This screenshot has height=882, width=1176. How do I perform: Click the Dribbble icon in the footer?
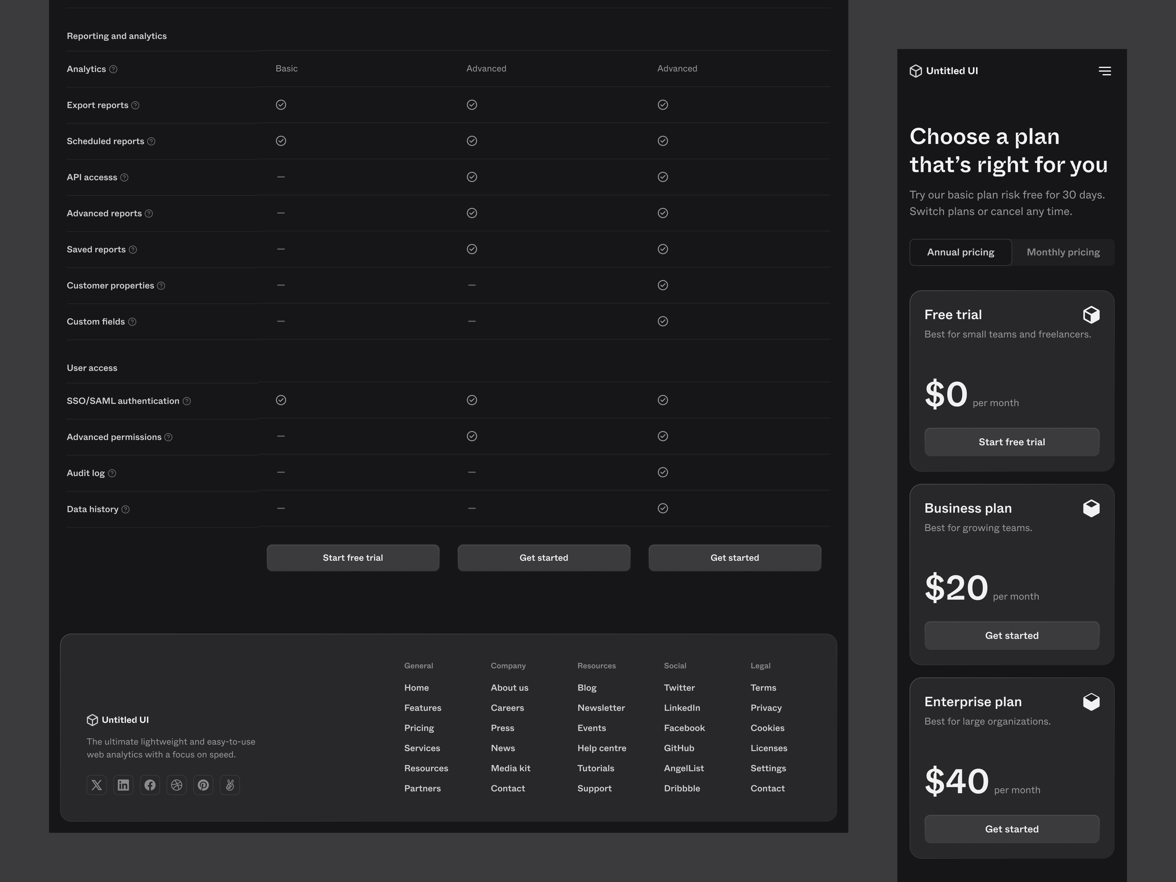pos(176,785)
